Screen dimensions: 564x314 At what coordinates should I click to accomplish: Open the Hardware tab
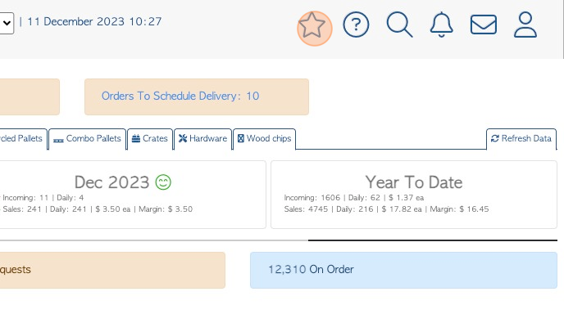pos(202,139)
